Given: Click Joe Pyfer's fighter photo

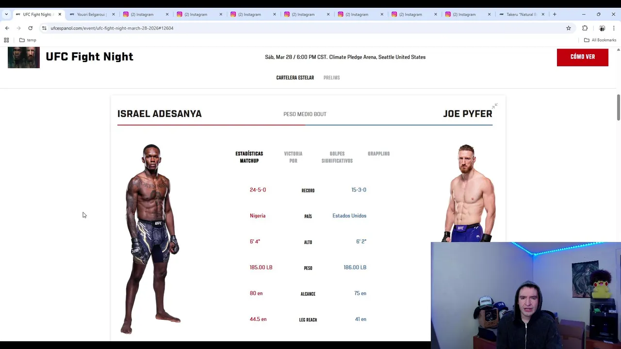Looking at the screenshot, I should (469, 193).
